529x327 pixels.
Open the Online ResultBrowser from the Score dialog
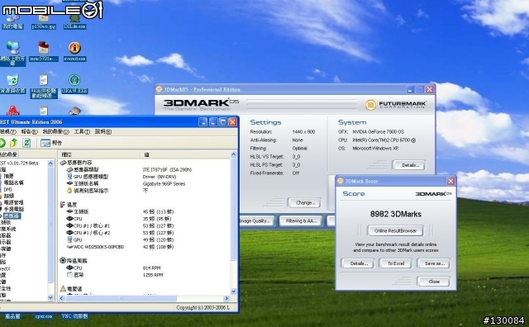click(x=395, y=231)
